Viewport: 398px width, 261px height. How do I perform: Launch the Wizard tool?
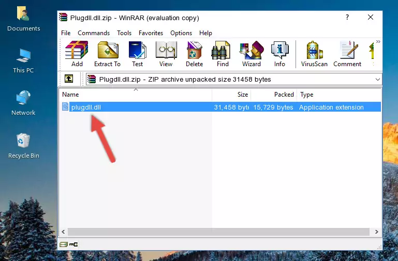[x=252, y=54]
